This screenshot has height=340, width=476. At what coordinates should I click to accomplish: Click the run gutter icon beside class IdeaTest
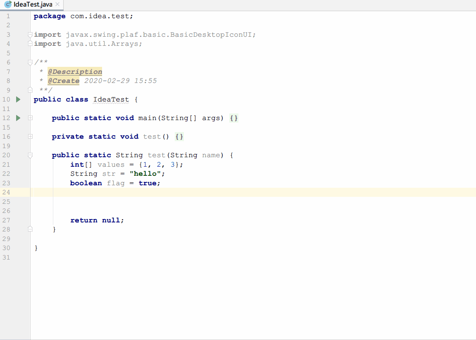click(18, 99)
